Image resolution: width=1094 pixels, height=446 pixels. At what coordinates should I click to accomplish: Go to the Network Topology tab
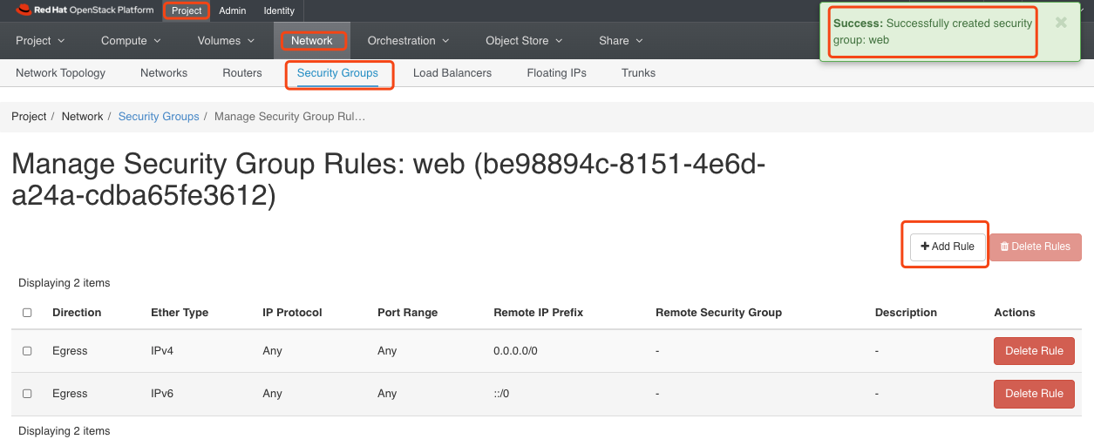[60, 73]
